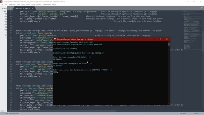Click the editor horizontal scrollbar

61,111
